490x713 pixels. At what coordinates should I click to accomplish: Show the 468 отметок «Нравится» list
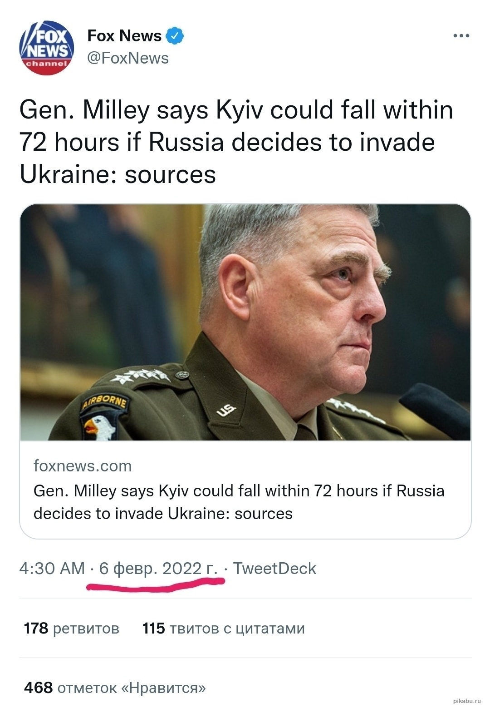[115, 688]
